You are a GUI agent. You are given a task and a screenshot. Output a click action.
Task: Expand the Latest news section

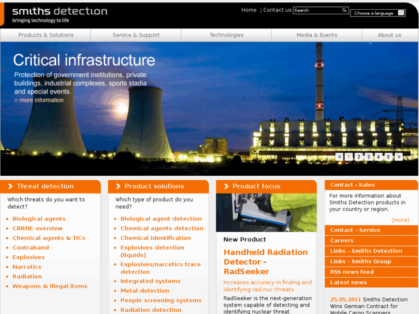point(371,282)
